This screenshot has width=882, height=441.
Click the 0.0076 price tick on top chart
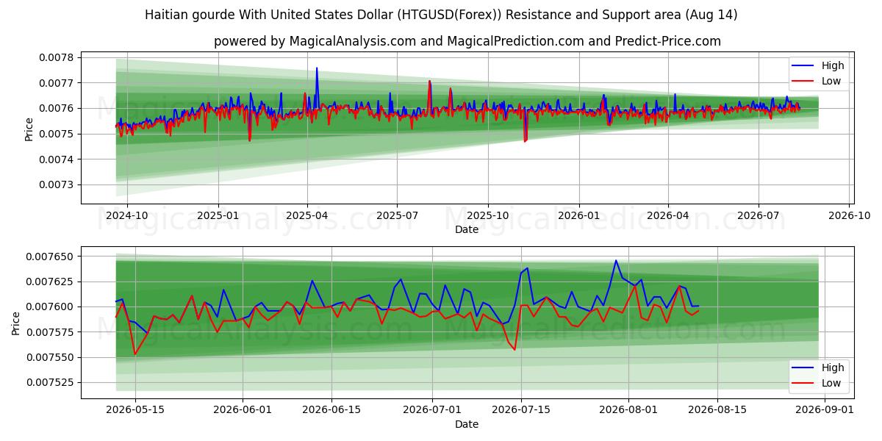click(x=55, y=109)
